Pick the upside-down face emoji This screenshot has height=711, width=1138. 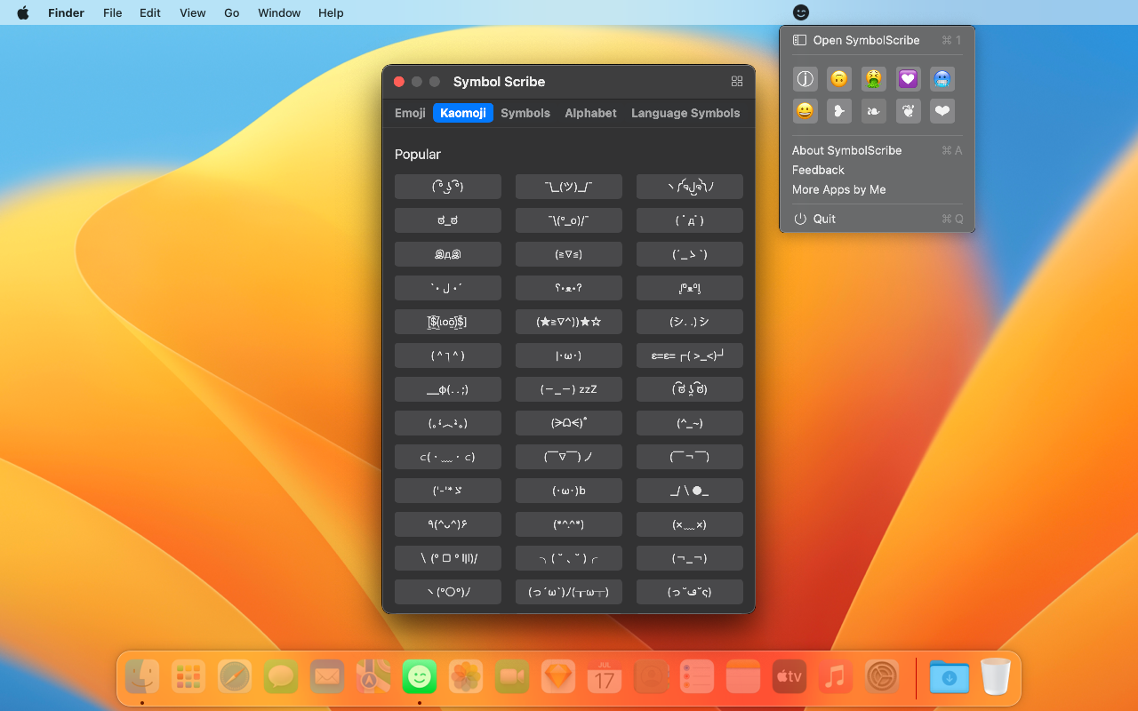838,79
